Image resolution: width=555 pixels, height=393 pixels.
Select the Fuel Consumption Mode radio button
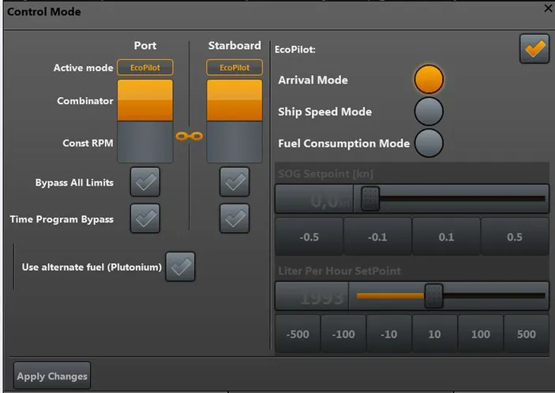(x=429, y=143)
